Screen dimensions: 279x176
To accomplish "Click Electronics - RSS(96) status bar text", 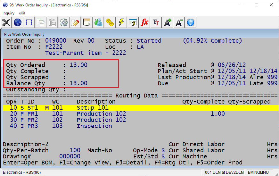I will [x=22, y=172].
